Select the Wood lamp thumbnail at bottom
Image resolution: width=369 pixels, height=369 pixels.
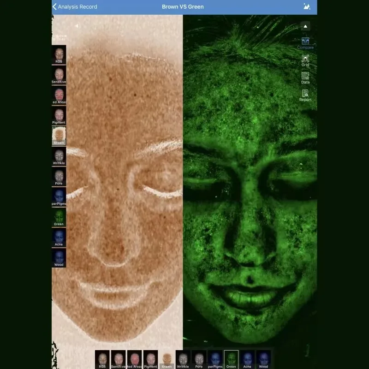coord(263,359)
